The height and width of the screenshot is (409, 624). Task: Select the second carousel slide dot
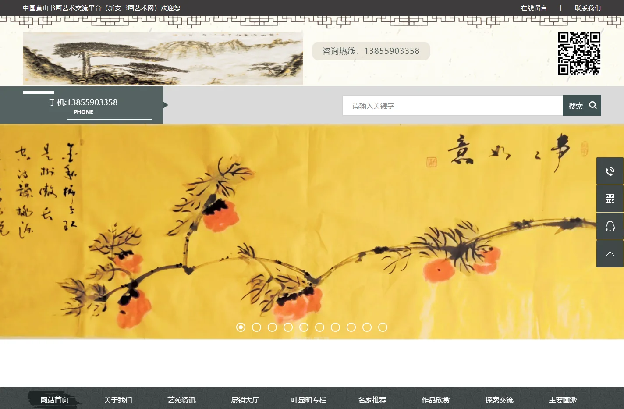click(x=257, y=327)
